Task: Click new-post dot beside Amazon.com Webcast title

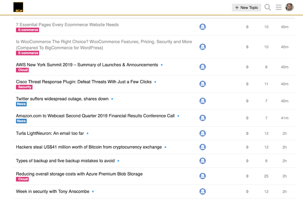Action: pos(178,116)
